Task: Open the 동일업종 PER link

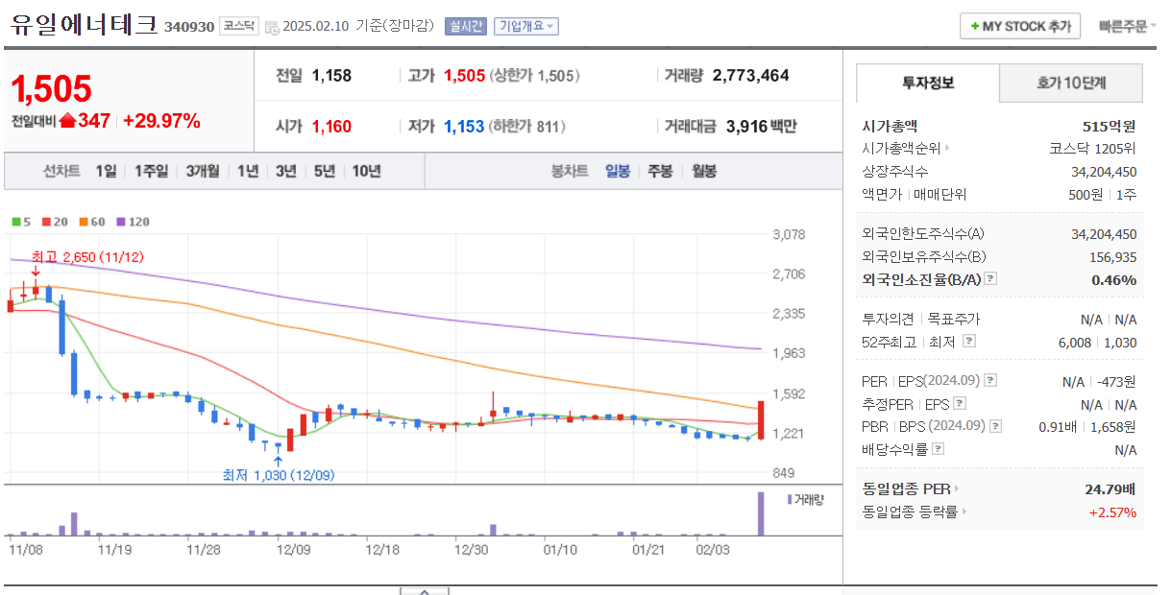Action: pyautogui.click(x=907, y=489)
